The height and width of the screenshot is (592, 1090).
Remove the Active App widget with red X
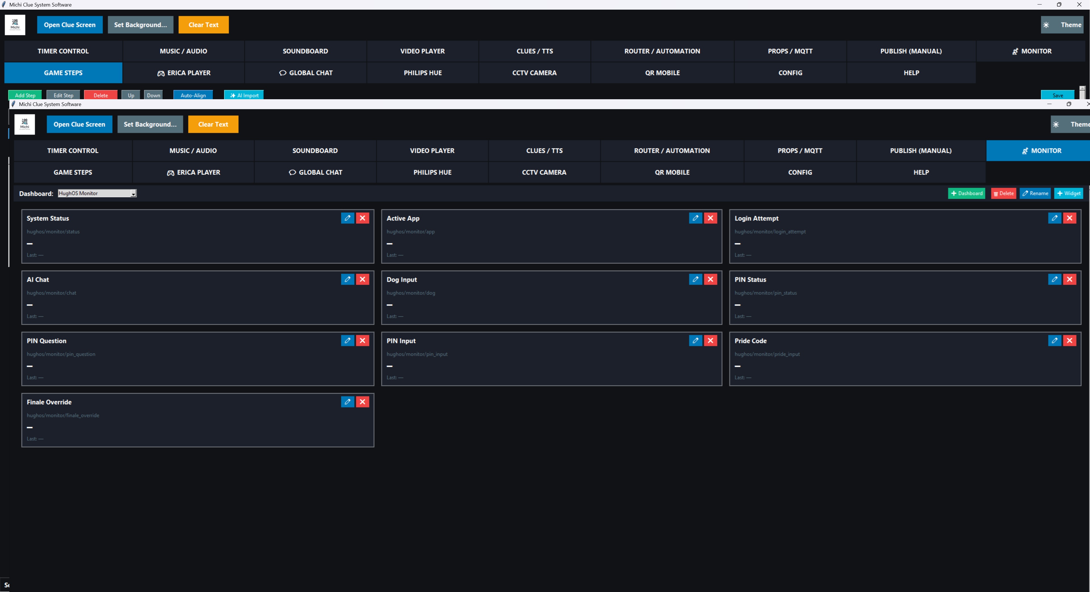point(710,218)
